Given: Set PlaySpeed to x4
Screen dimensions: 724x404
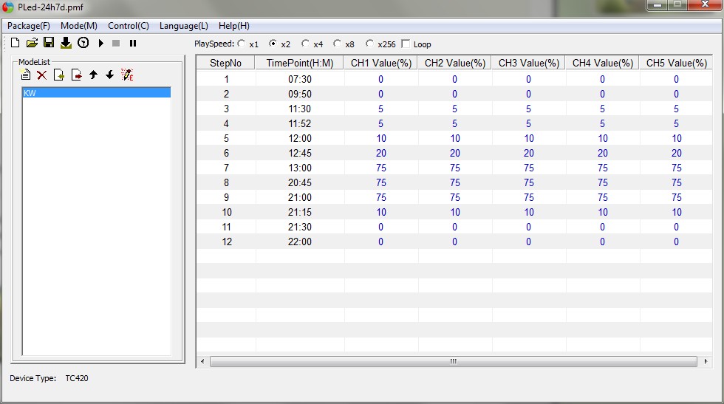Looking at the screenshot, I should 305,44.
